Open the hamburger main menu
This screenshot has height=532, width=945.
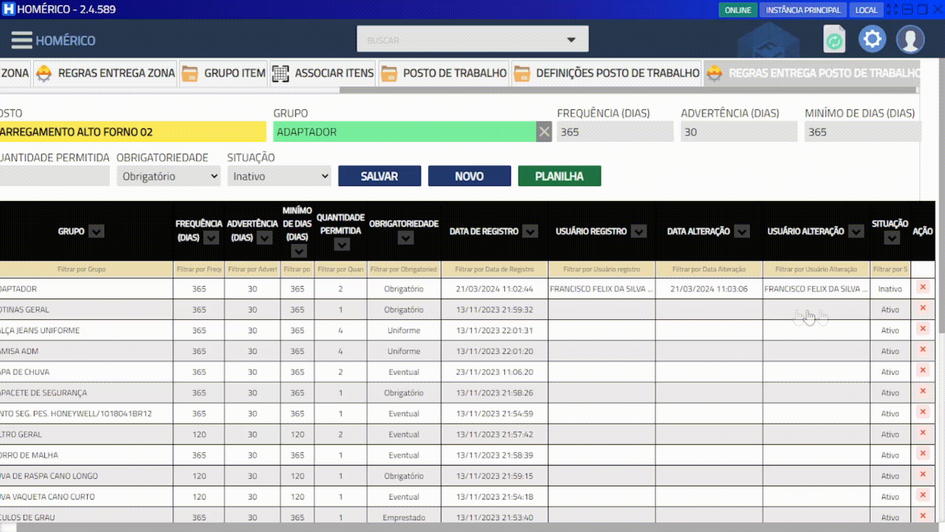point(21,40)
